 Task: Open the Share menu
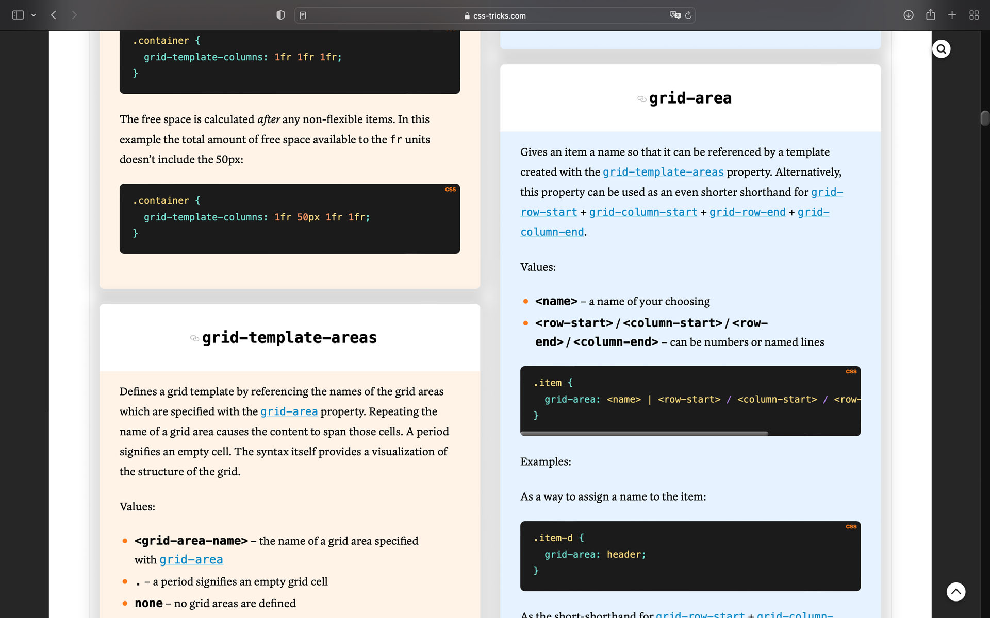pyautogui.click(x=931, y=15)
